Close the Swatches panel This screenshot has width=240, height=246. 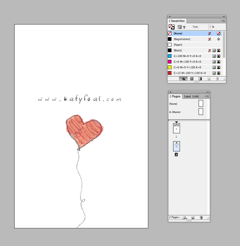[170, 16]
